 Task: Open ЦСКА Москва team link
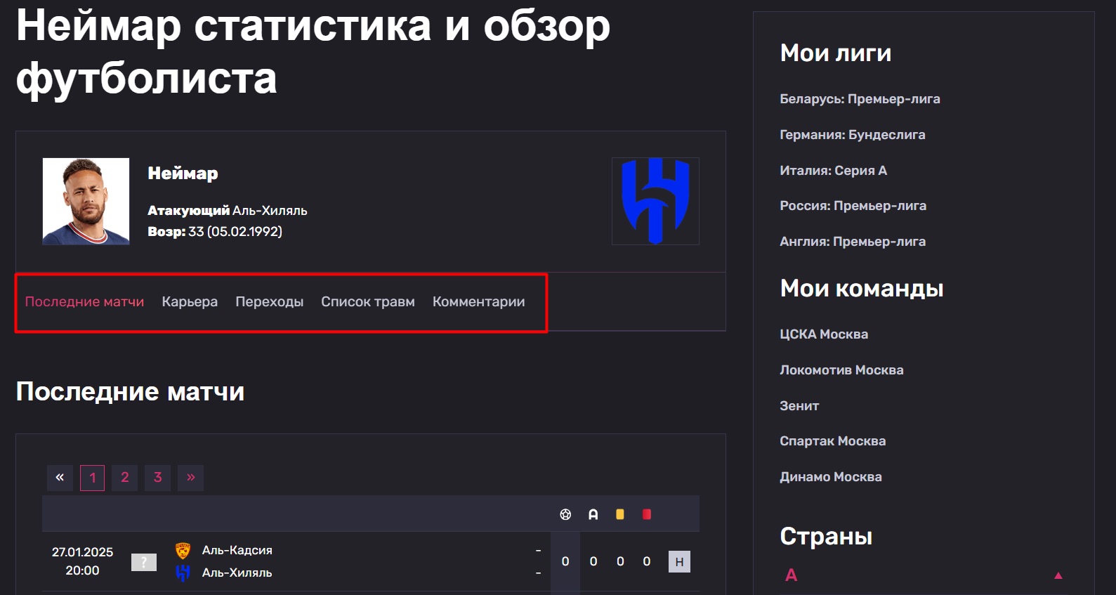point(824,334)
